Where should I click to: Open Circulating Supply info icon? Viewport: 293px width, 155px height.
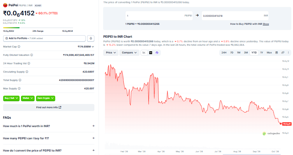27,72
